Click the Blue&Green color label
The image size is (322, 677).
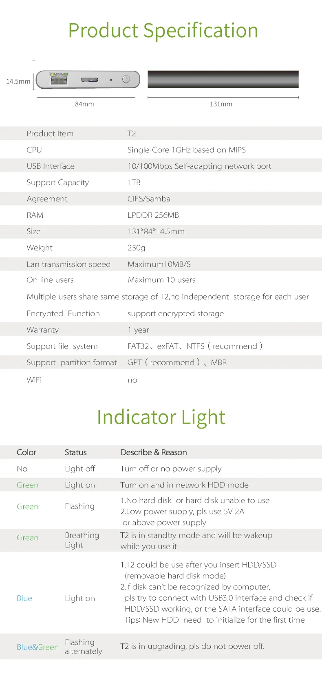pos(37,647)
